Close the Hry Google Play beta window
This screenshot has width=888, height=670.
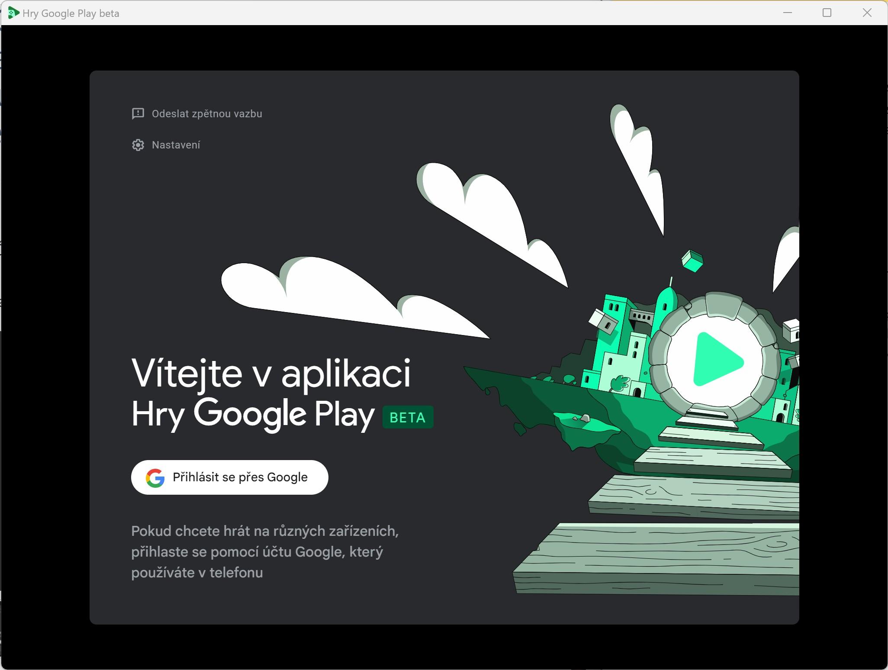tap(867, 13)
